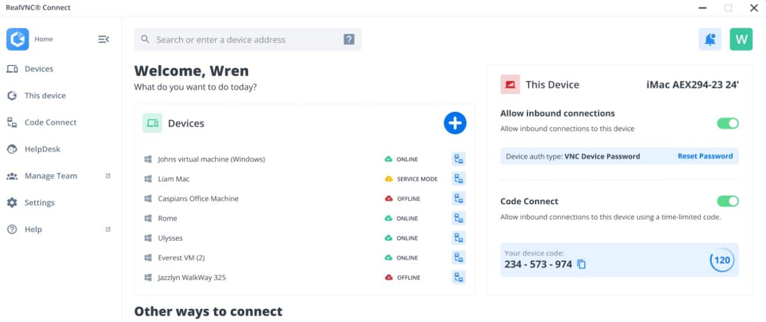Open the notifications bell icon

click(710, 39)
